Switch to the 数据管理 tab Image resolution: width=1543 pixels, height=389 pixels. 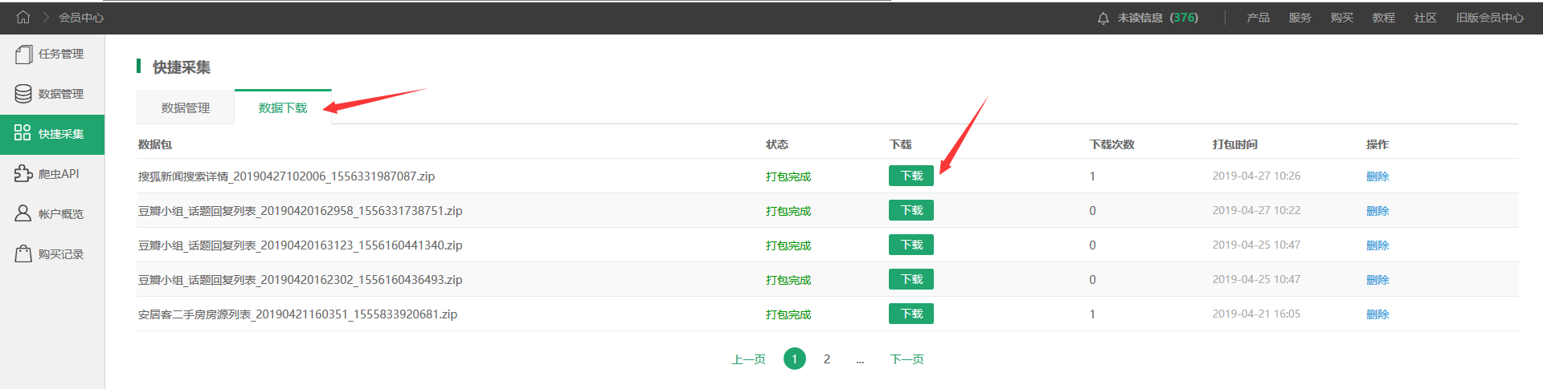coord(186,107)
